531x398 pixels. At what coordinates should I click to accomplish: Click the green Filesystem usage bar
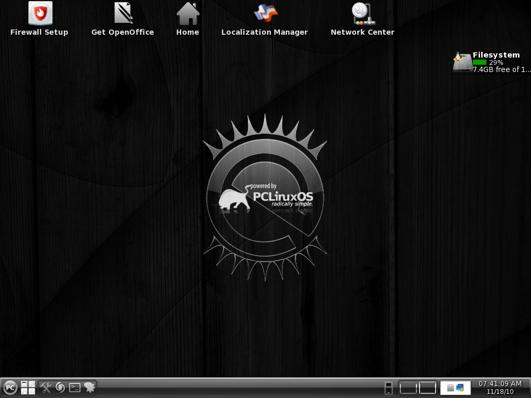click(480, 62)
